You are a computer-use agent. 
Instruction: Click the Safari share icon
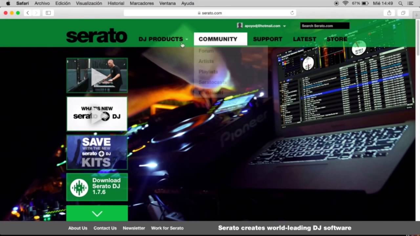[x=389, y=13]
